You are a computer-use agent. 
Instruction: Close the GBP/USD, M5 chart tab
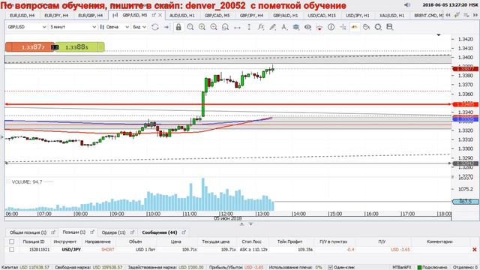160,15
